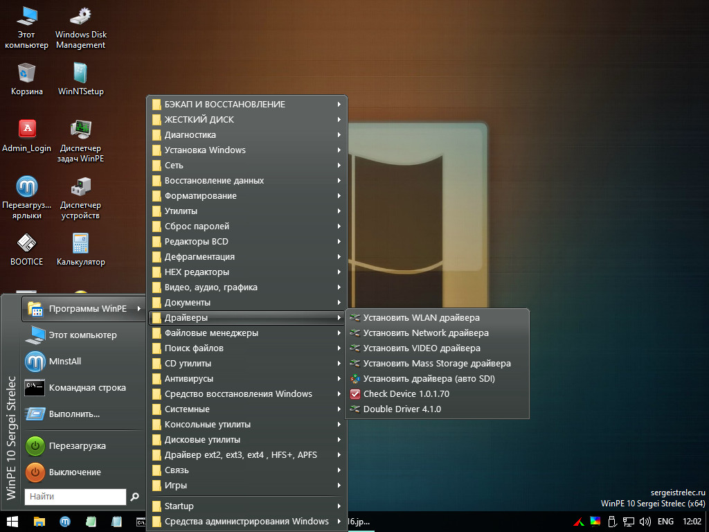Screen dimensions: 709x532
Task: Open Средства администрирования Windows folder
Action: click(x=247, y=522)
